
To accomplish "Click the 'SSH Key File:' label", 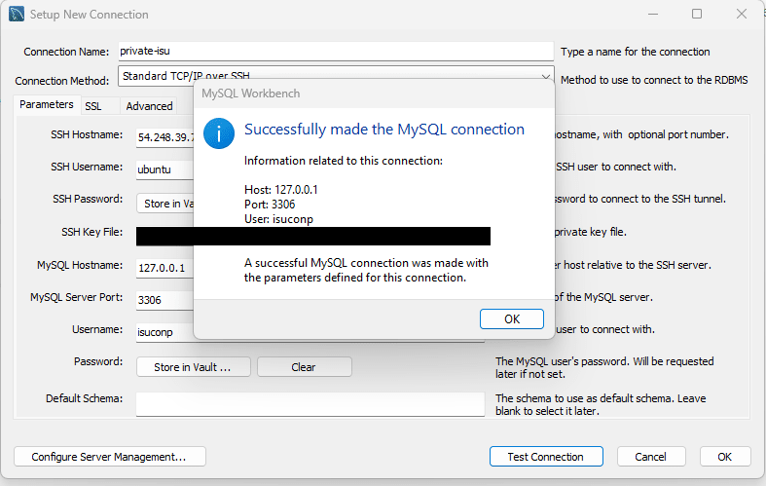I will click(91, 232).
